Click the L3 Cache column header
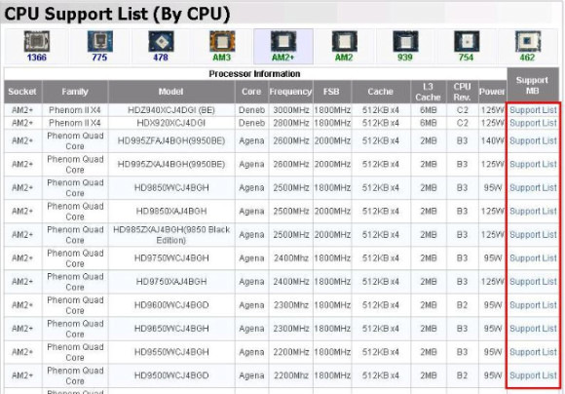 pos(428,92)
